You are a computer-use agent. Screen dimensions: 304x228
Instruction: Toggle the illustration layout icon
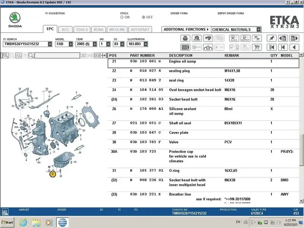[x=97, y=55]
